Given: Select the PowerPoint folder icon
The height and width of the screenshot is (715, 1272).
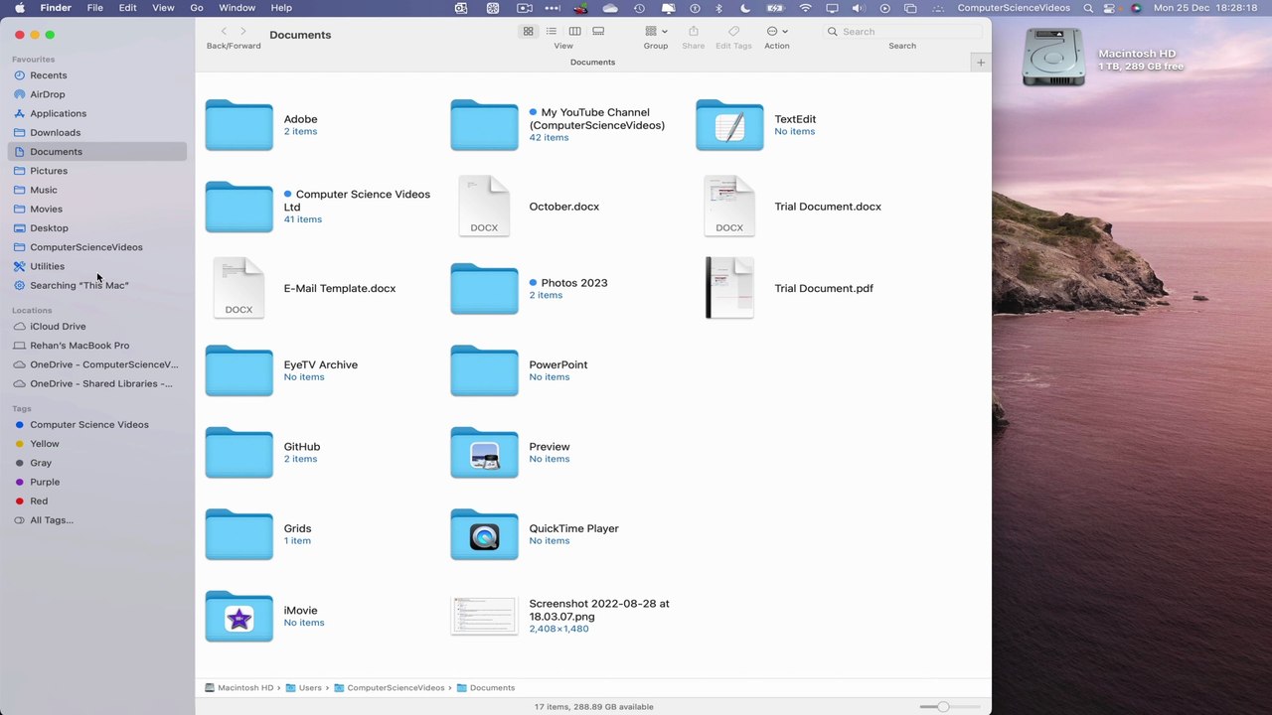Looking at the screenshot, I should click(x=484, y=370).
